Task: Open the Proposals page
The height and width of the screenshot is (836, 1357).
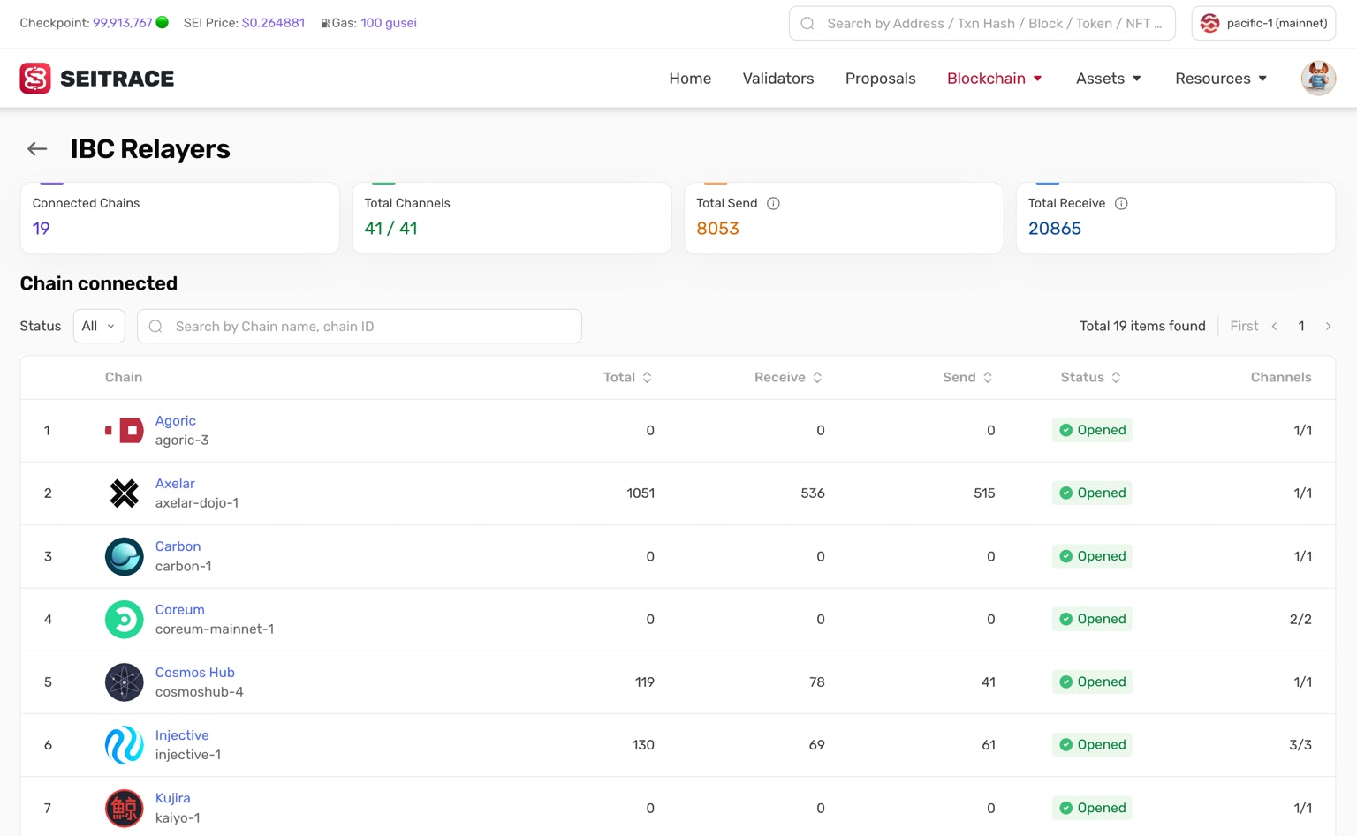Action: pos(881,79)
